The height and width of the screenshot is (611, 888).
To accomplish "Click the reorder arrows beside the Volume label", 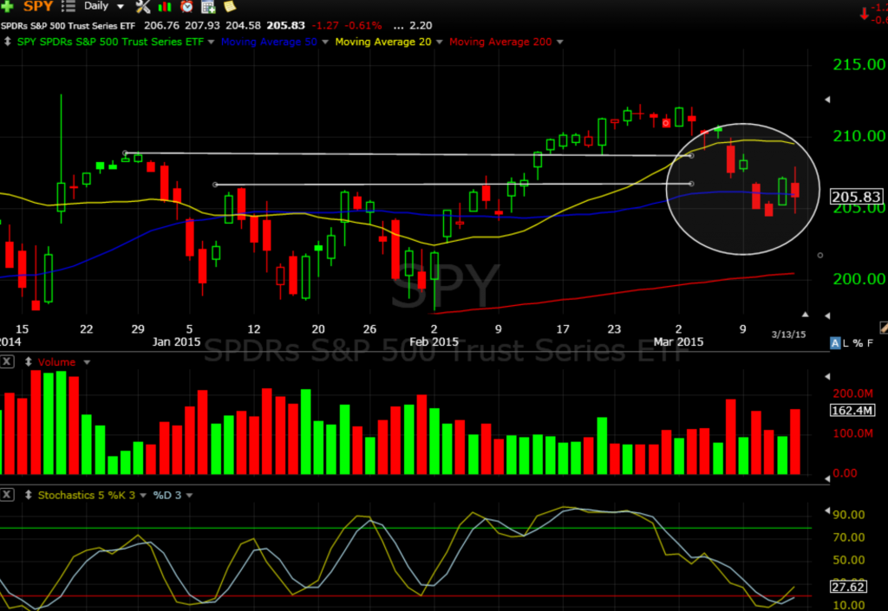I will pyautogui.click(x=29, y=361).
